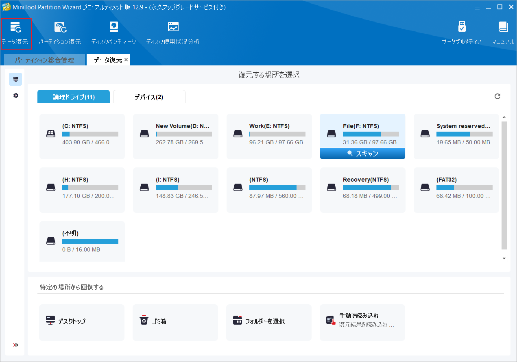Click the usage bar of (不明) partition
The width and height of the screenshot is (517, 362).
pyautogui.click(x=90, y=241)
